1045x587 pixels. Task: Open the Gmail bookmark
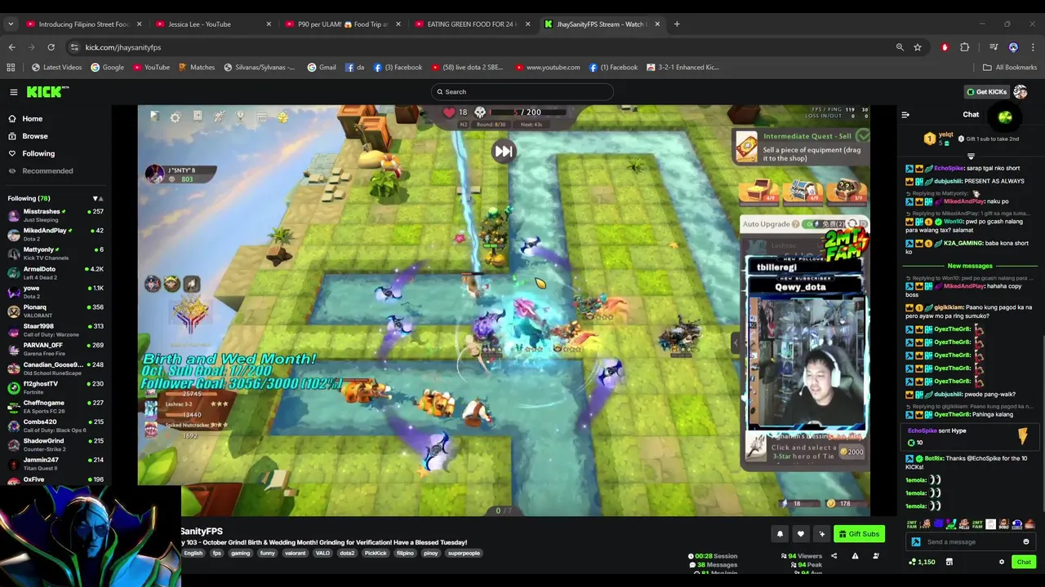coord(322,68)
